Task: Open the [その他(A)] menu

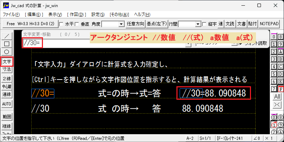Action: point(119,15)
